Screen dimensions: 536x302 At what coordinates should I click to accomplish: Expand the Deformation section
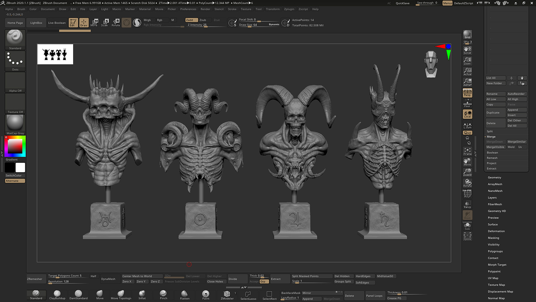(x=496, y=231)
